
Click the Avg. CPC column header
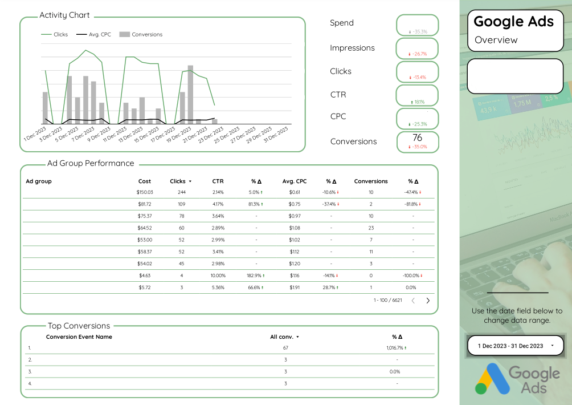[295, 181]
